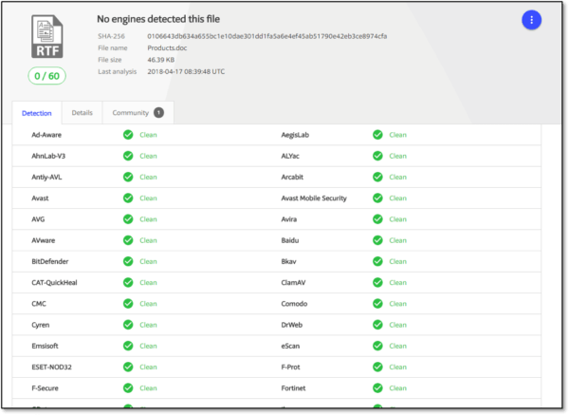Click the SHA-256 field label
Image resolution: width=569 pixels, height=415 pixels.
[111, 36]
